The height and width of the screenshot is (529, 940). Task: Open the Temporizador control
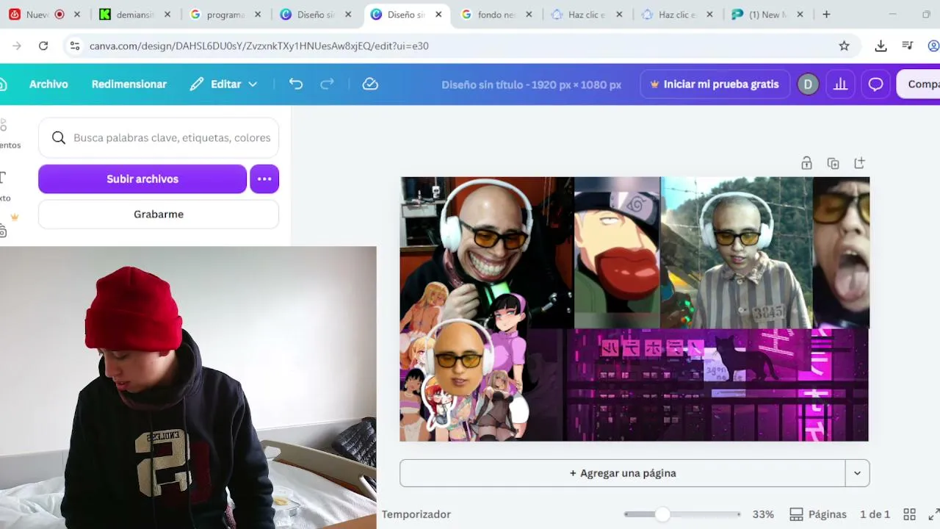click(x=416, y=514)
